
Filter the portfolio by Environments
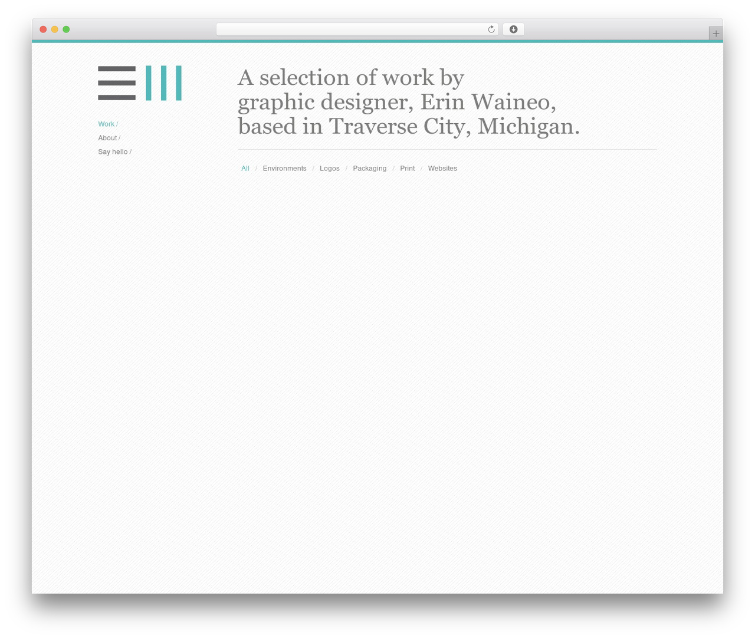[284, 169]
